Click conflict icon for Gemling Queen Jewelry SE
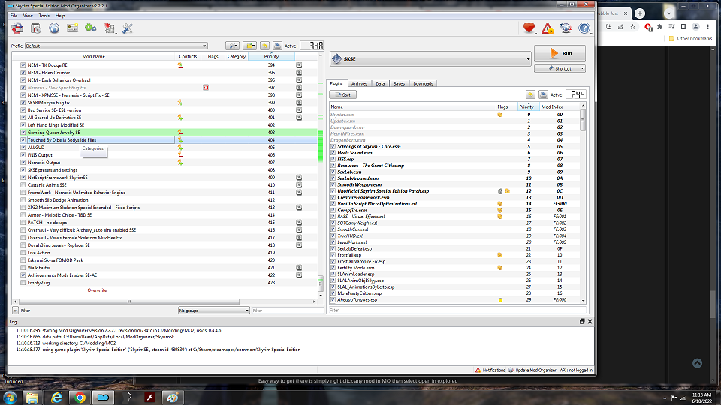Screen dimensions: 721x405 click(179, 132)
